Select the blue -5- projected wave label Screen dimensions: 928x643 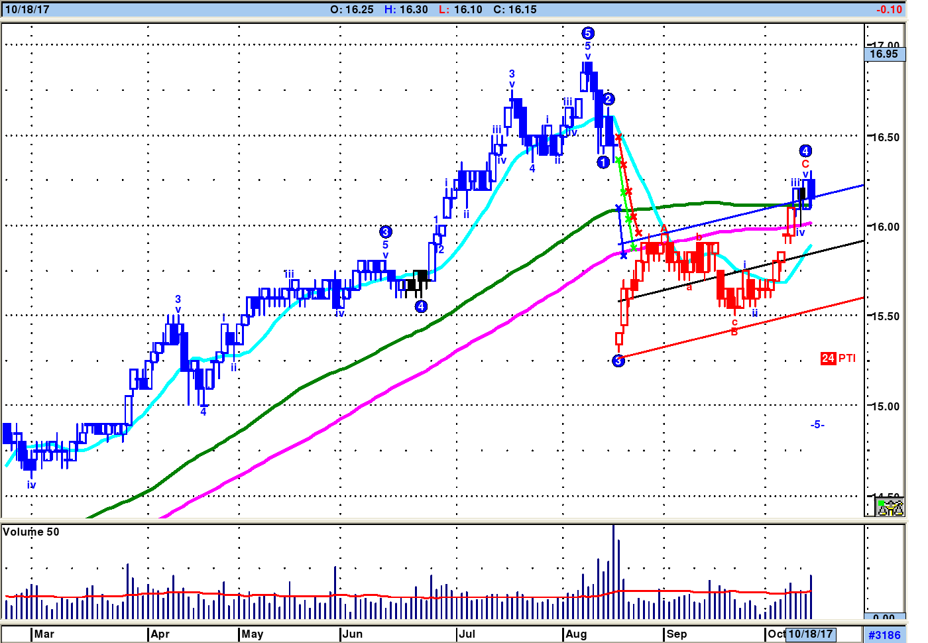tap(817, 425)
